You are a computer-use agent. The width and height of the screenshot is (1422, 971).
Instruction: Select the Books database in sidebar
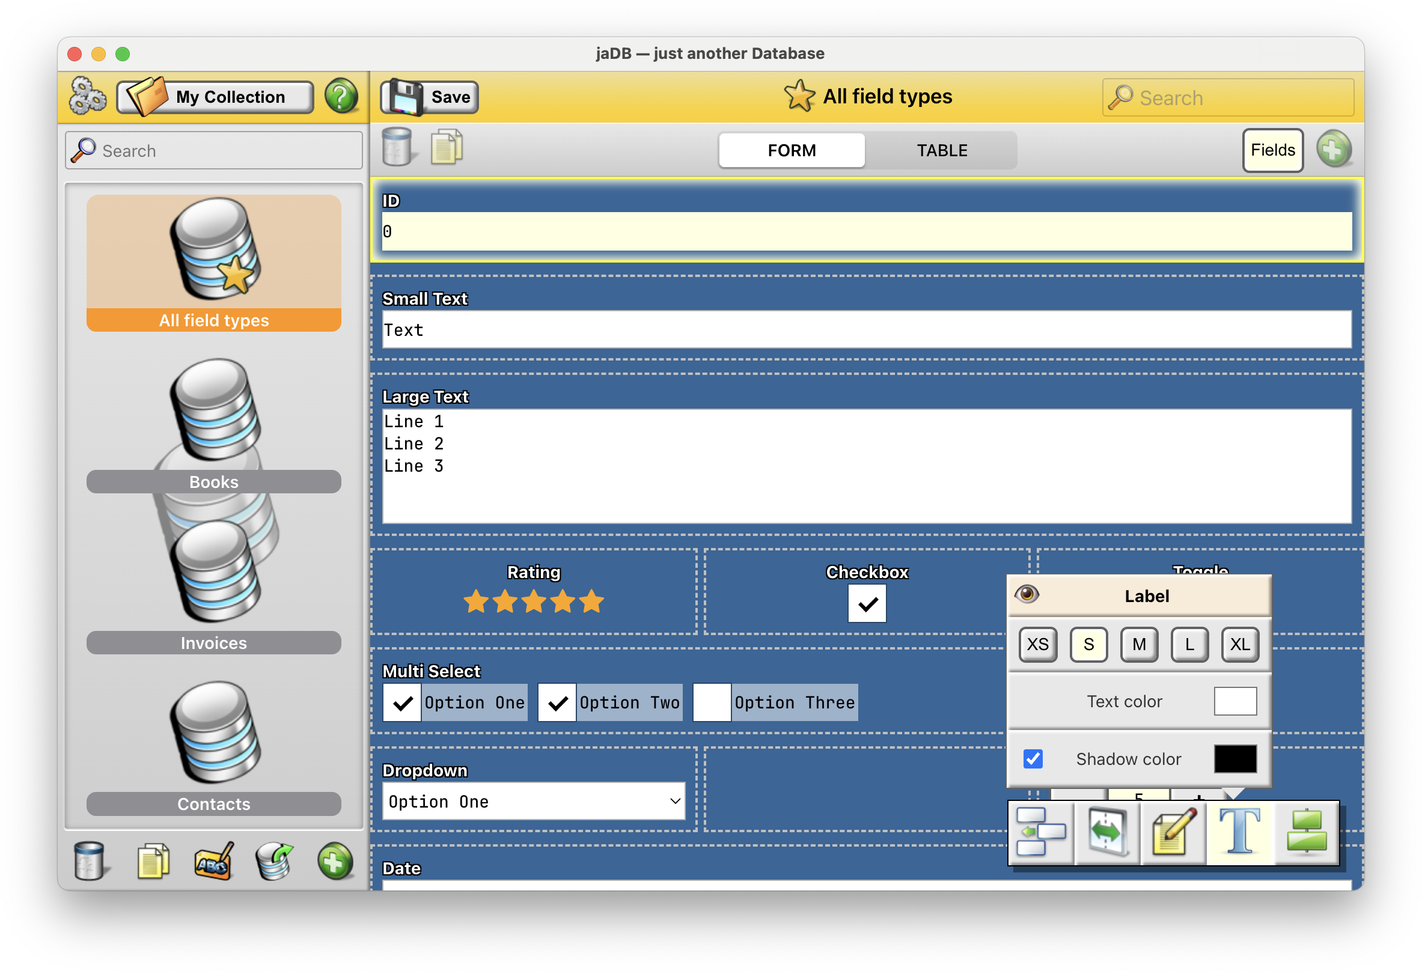coord(213,425)
